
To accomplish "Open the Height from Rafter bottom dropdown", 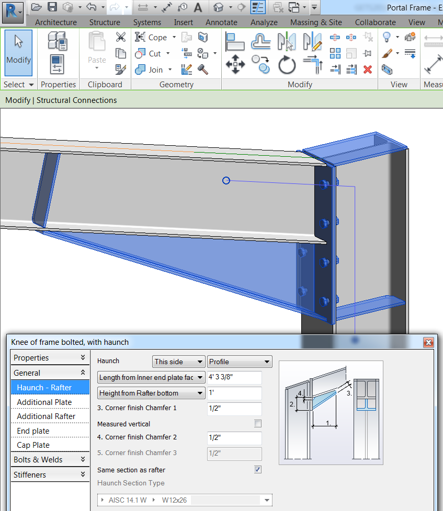I will (151, 393).
